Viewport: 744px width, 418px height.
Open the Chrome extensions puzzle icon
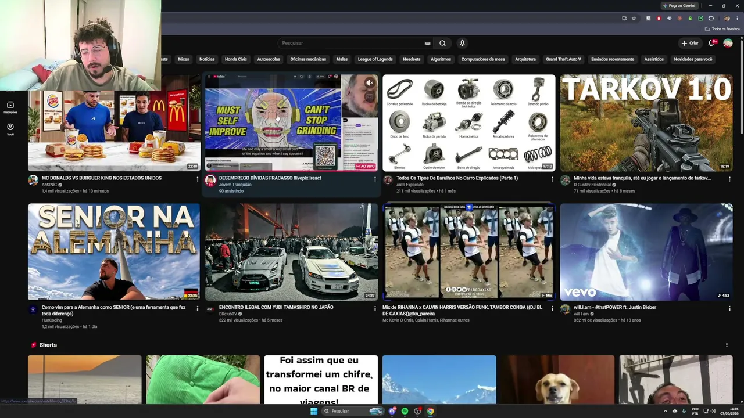pos(710,18)
